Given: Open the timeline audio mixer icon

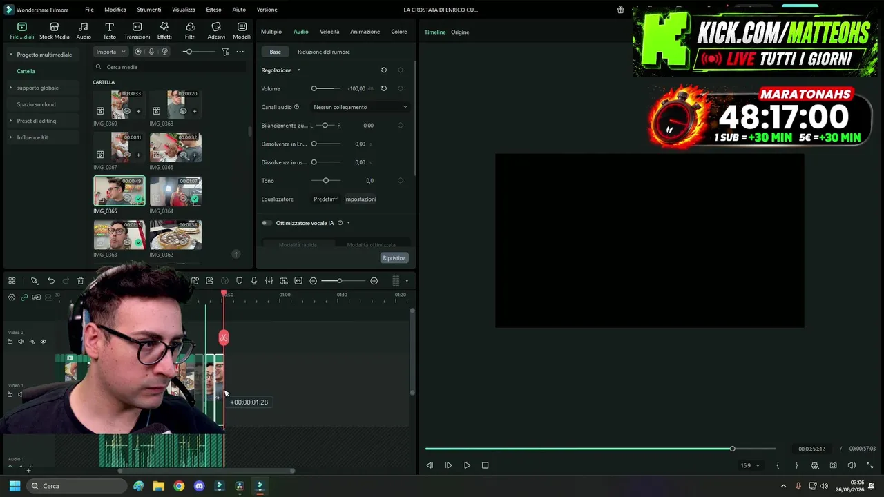Looking at the screenshot, I should click(269, 281).
